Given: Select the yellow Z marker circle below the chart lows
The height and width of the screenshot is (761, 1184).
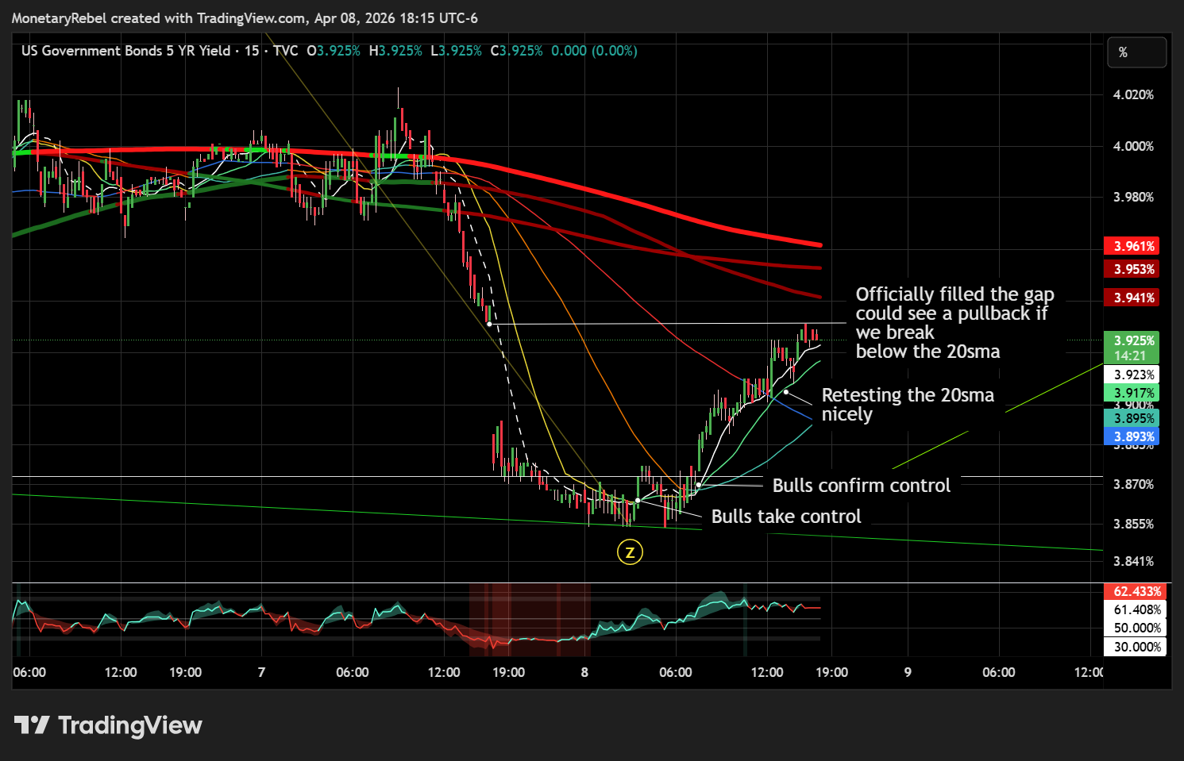Looking at the screenshot, I should tap(630, 552).
